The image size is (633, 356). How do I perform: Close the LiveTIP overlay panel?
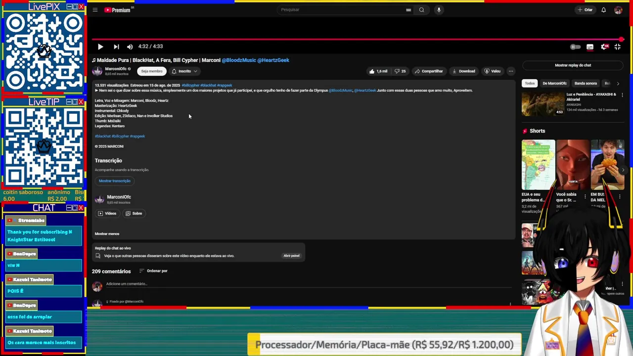(81, 102)
